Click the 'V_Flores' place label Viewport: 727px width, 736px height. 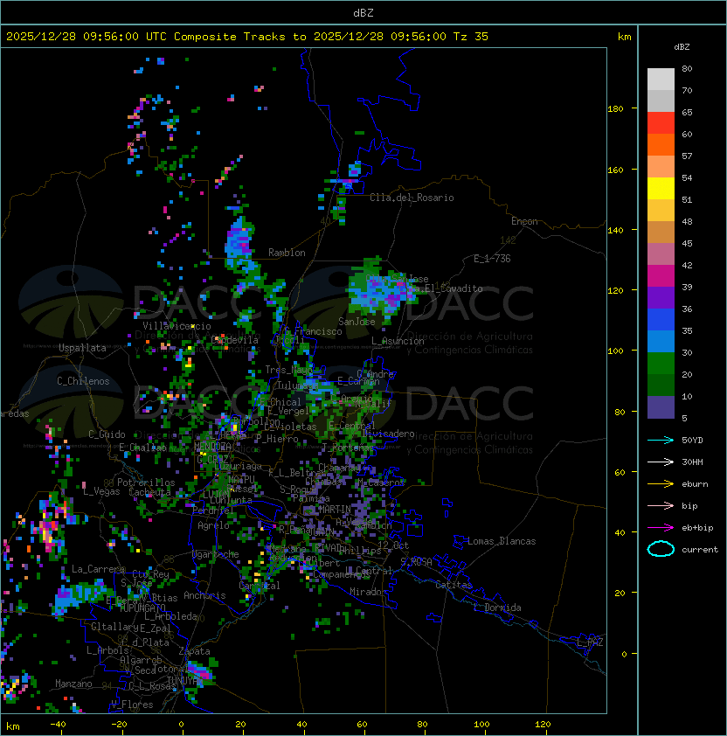coord(132,705)
